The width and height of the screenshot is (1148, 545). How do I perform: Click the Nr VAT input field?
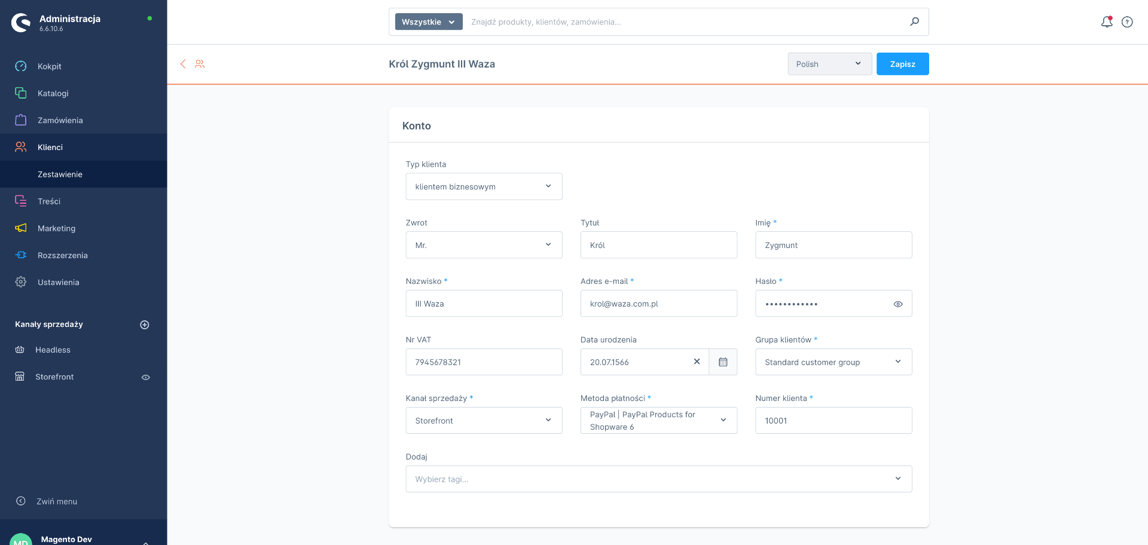pos(484,362)
